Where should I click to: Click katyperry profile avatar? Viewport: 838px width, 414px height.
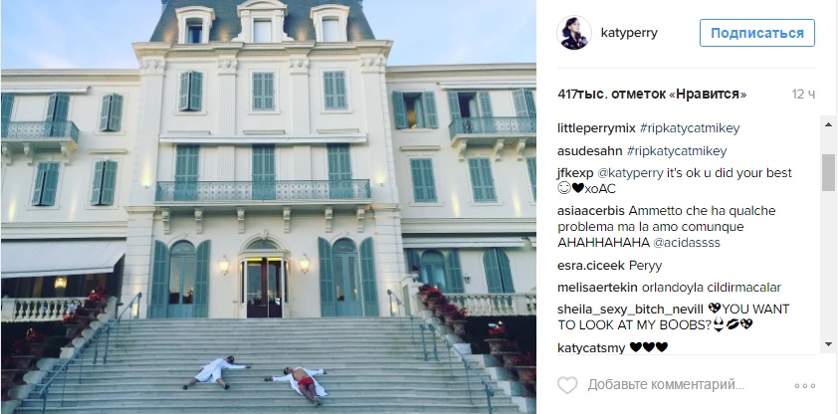574,33
